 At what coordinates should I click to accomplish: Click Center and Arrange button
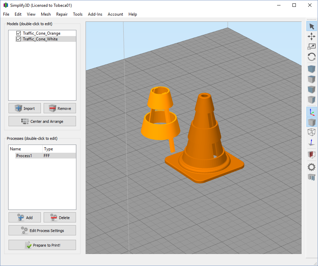click(42, 121)
